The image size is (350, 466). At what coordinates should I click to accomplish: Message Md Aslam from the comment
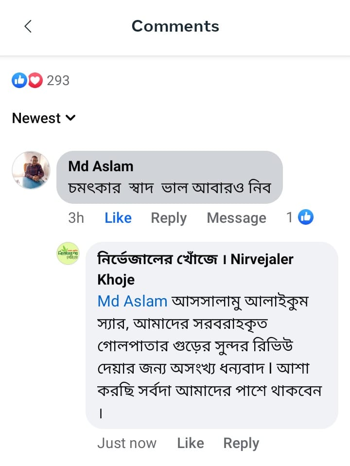pos(236,218)
